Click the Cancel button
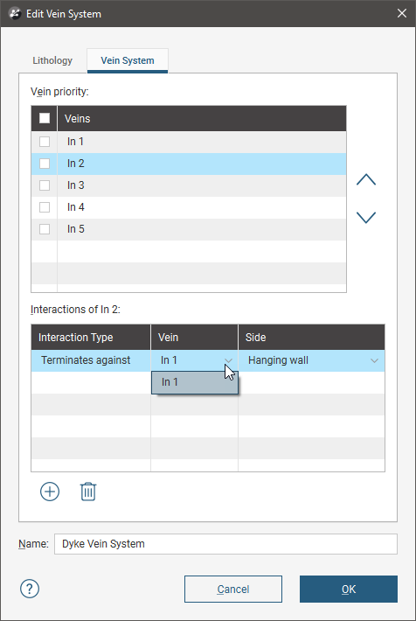Viewport: 416px width, 621px height. 233,590
